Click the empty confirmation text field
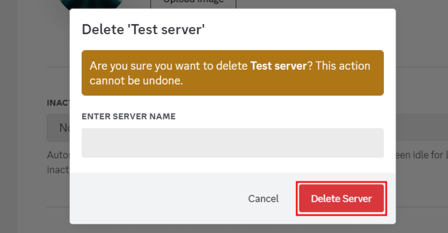The height and width of the screenshot is (233, 448). pyautogui.click(x=232, y=142)
